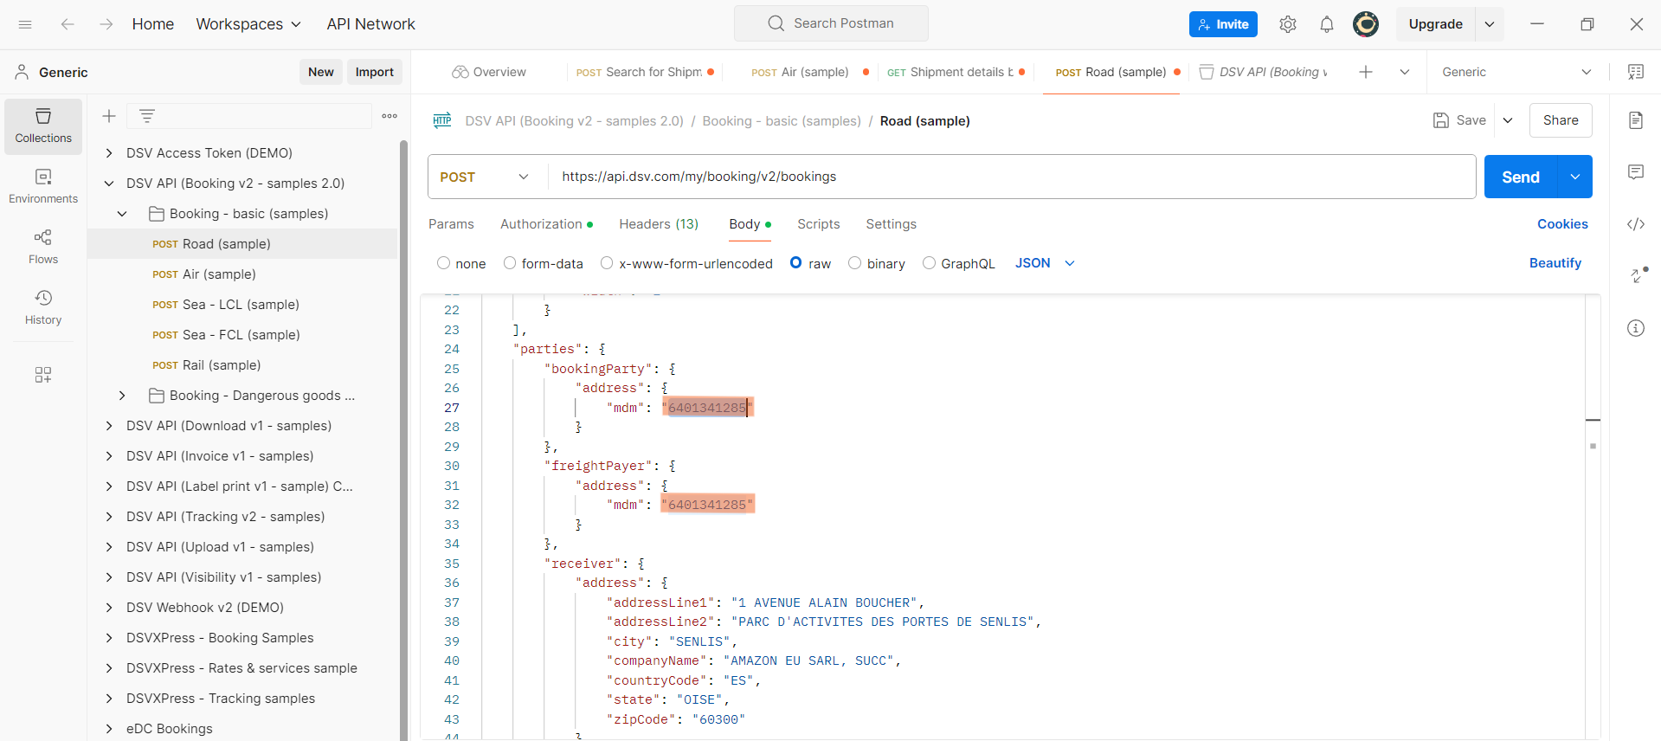Image resolution: width=1661 pixels, height=741 pixels.
Task: Switch to the Headers (13) tab
Action: [658, 224]
